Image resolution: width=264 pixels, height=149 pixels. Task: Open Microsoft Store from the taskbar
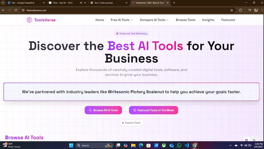(148, 145)
